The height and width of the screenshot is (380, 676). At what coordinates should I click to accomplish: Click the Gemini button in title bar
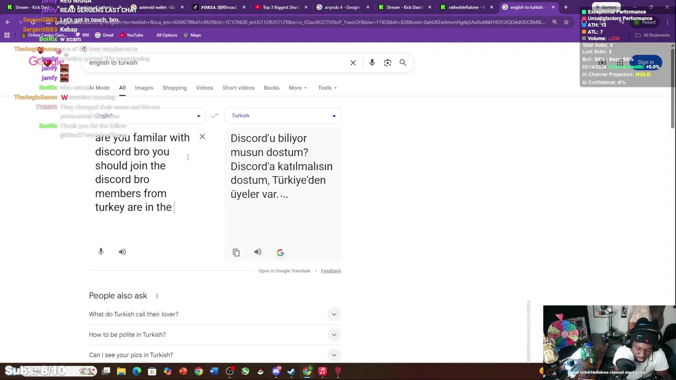[606, 7]
